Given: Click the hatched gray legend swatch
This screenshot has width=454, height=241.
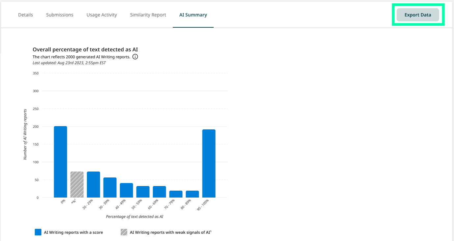Looking at the screenshot, I should 124,232.
